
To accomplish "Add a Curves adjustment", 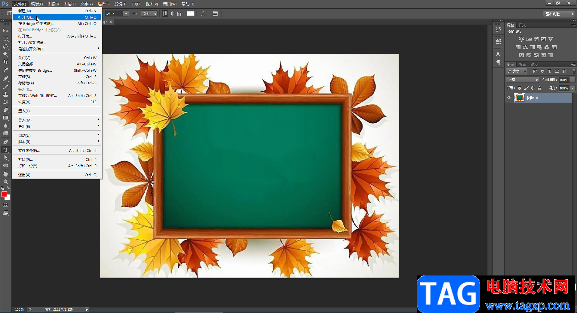I will (x=536, y=39).
